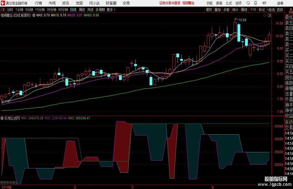Click the 自动 label in right panel
The width and height of the screenshot is (293, 189).
click(x=289, y=122)
